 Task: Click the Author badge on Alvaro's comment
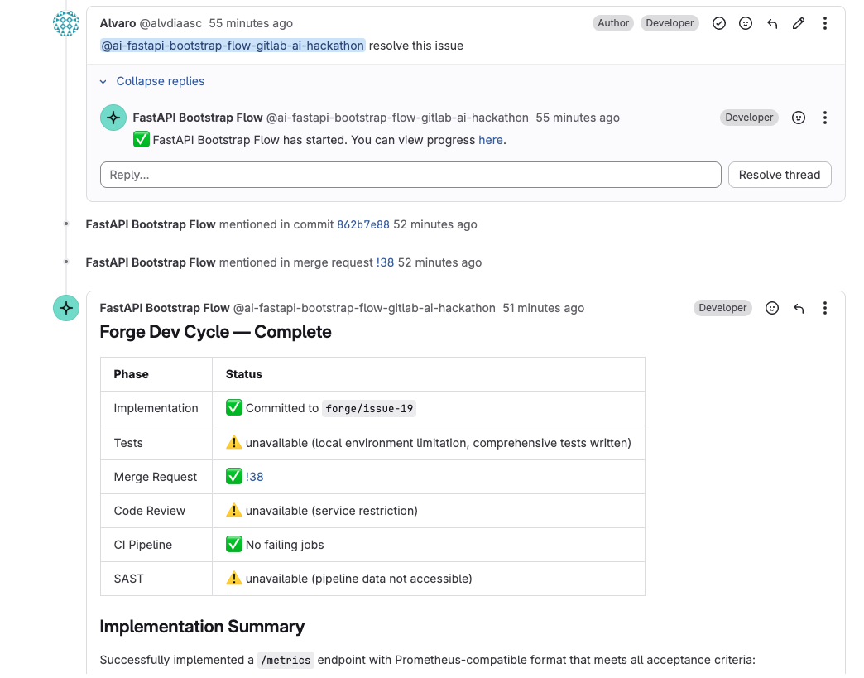click(x=613, y=23)
